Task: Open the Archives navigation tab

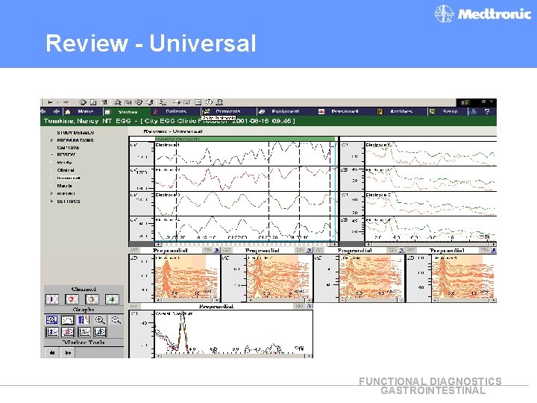Action: [401, 111]
